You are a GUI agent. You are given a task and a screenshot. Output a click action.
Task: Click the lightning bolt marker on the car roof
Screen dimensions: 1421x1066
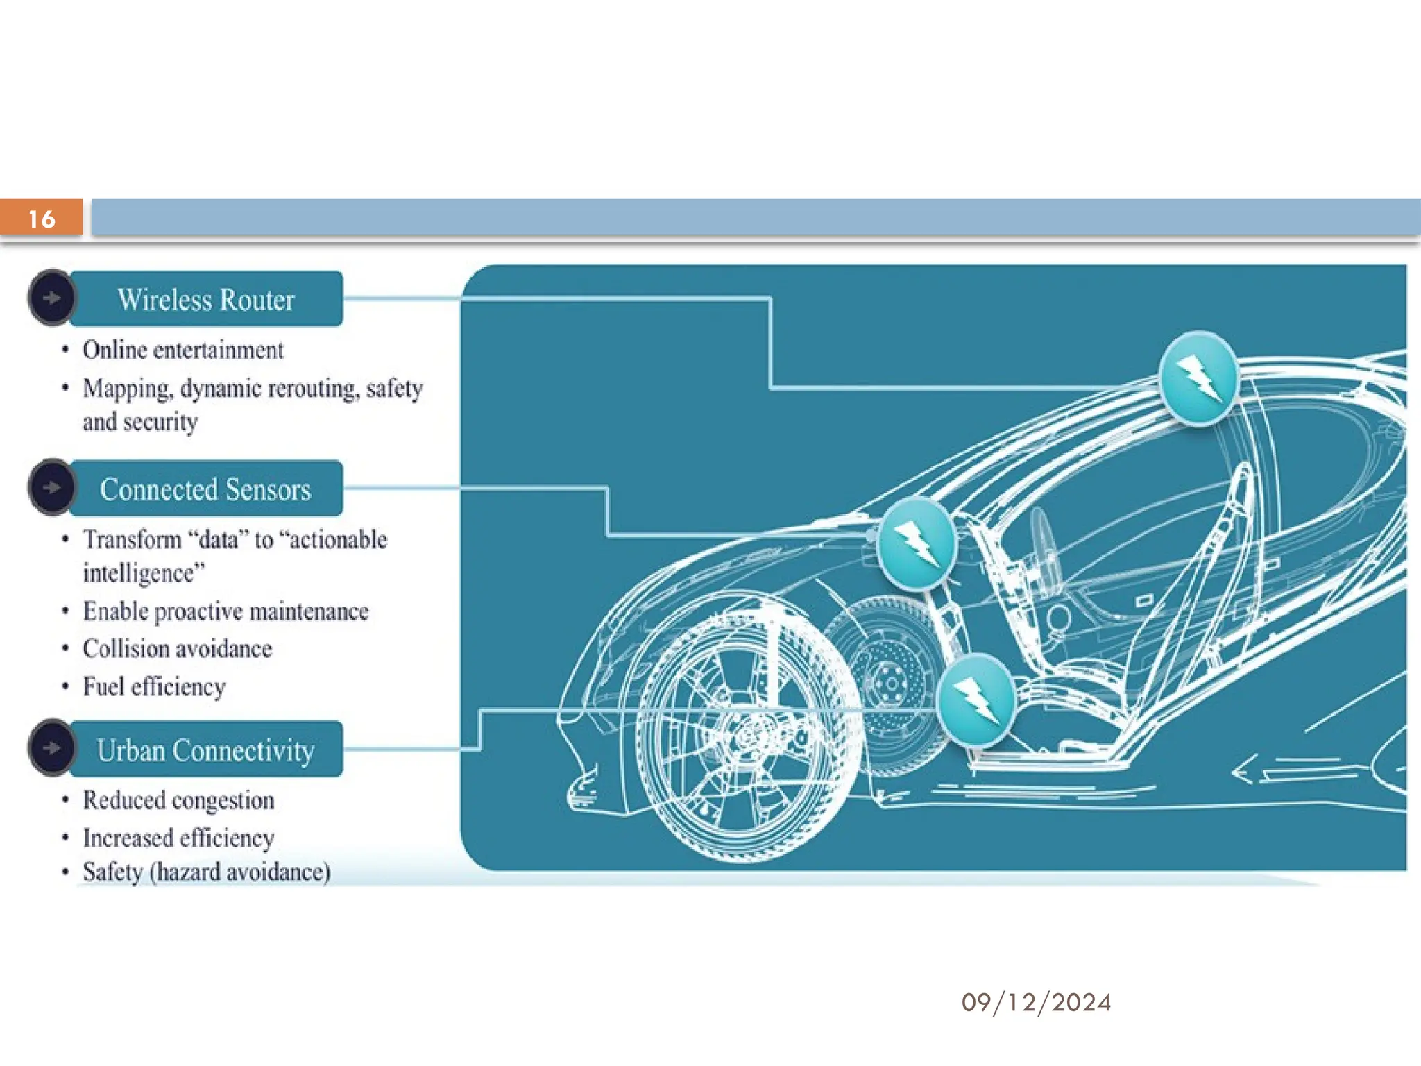tap(1198, 379)
